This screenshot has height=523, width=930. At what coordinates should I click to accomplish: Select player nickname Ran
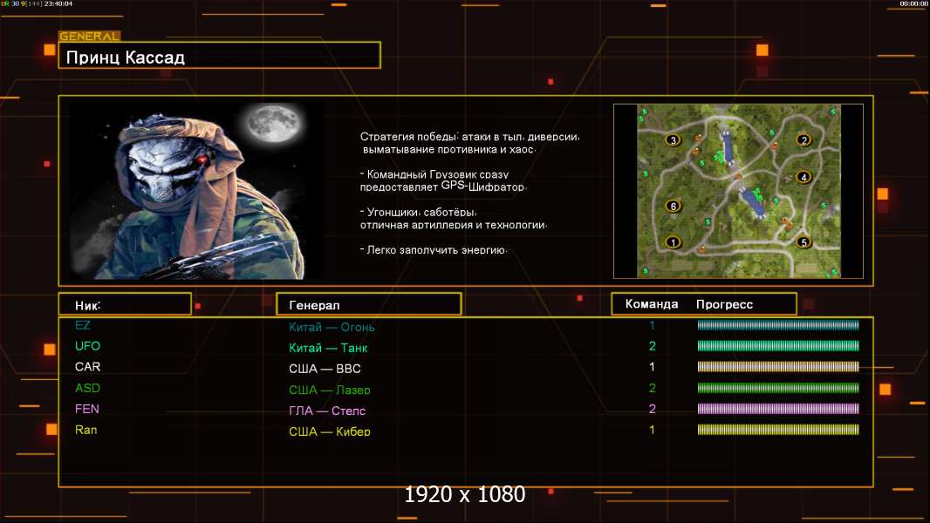85,430
